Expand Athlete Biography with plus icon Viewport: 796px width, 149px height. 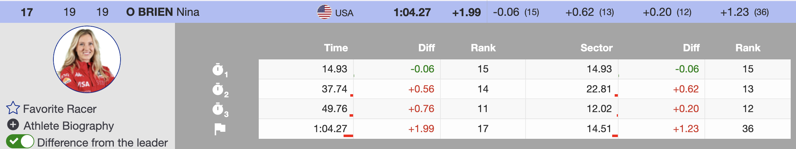(13, 124)
